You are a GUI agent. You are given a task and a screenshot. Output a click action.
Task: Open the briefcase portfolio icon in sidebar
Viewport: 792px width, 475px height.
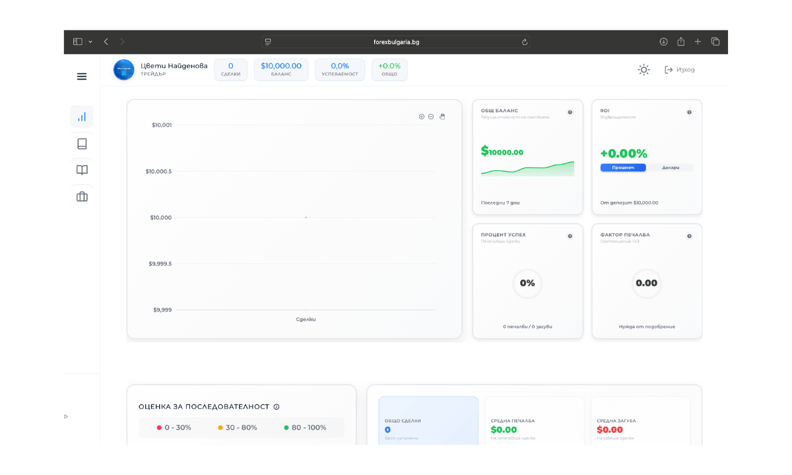[82, 196]
